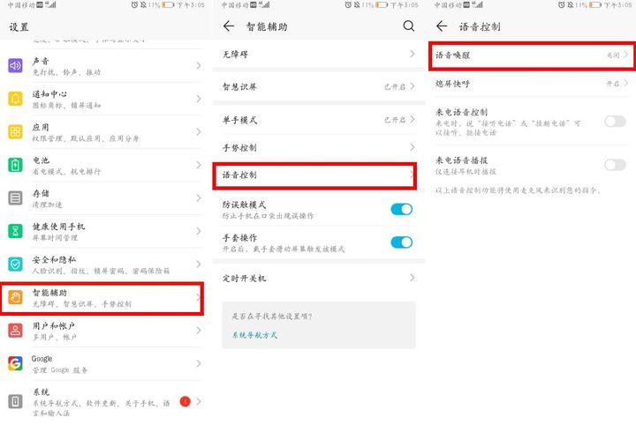Tap the 开启 status of 熄屏快呼
Screen dimensions: 636x425
[x=612, y=84]
